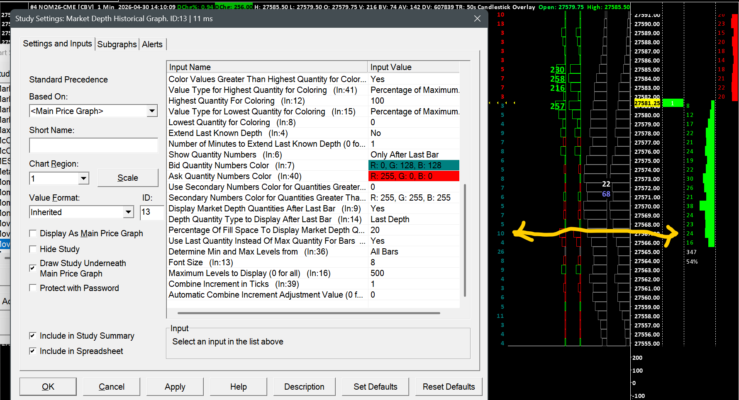739x400 pixels.
Task: Click the Description button
Action: pos(304,387)
